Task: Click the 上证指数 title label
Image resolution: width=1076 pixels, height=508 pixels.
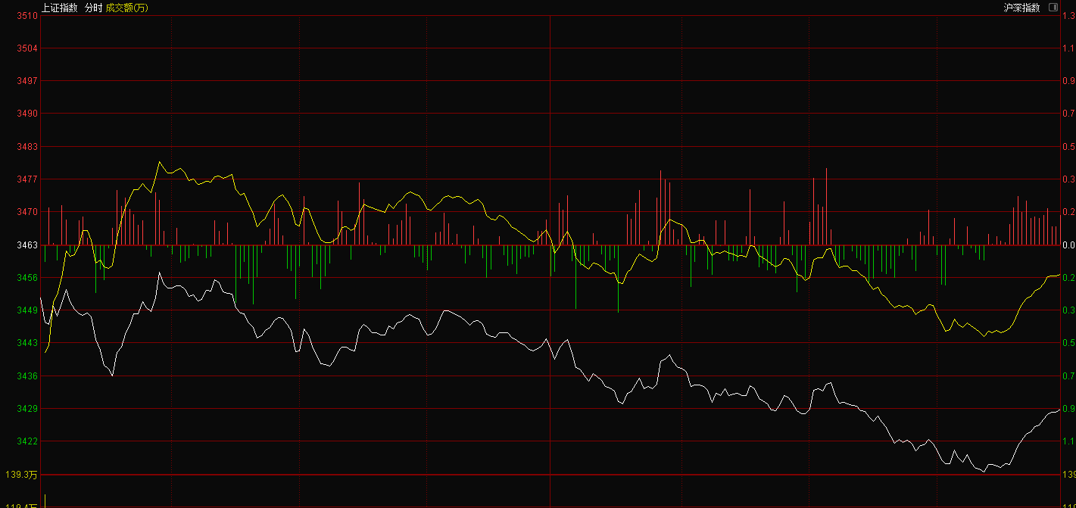Action: pyautogui.click(x=59, y=8)
